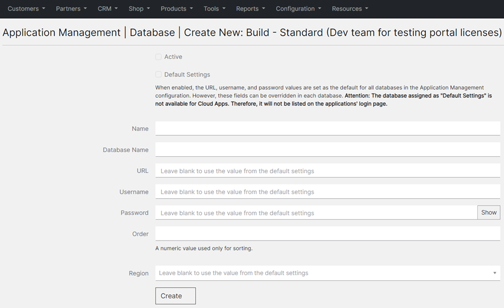
Task: Show the password value
Action: click(x=489, y=212)
